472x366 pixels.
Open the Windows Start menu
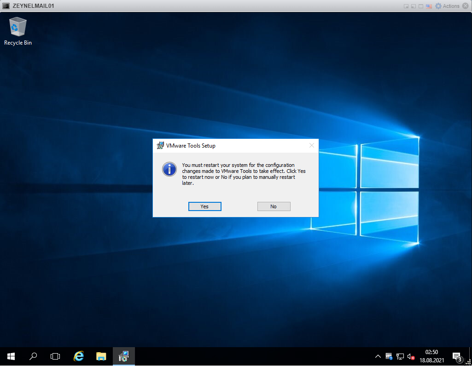(11, 356)
